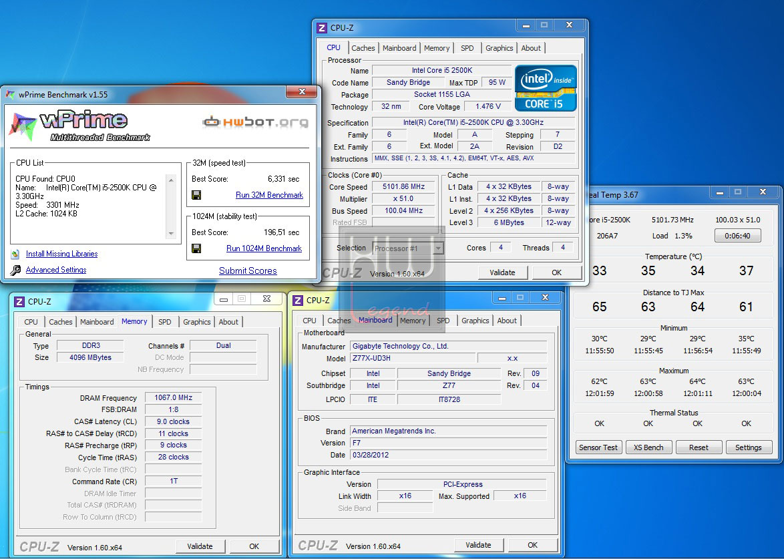Click the Manufacturer field Gigabyte Technology Co., Ltd.
Screen dimensions: 784x559
449,346
